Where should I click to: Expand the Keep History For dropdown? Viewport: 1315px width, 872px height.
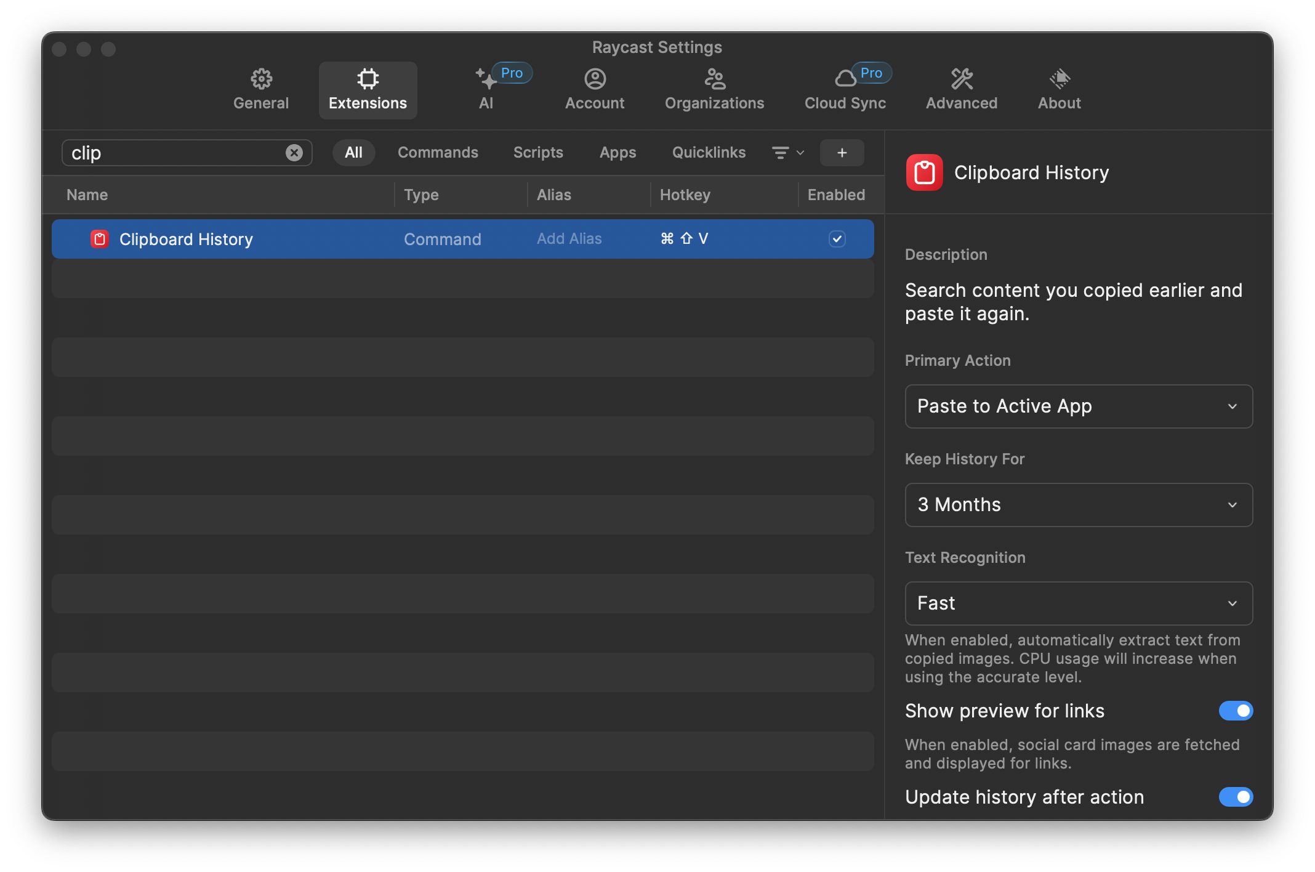1079,505
